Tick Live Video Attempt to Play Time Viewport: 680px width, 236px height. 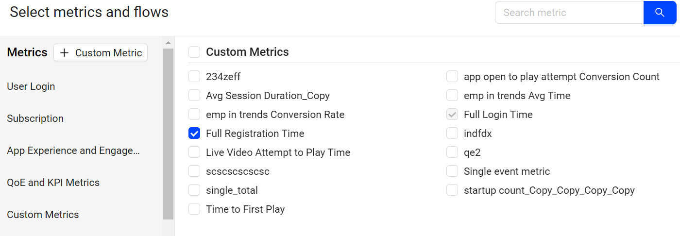[x=194, y=152]
